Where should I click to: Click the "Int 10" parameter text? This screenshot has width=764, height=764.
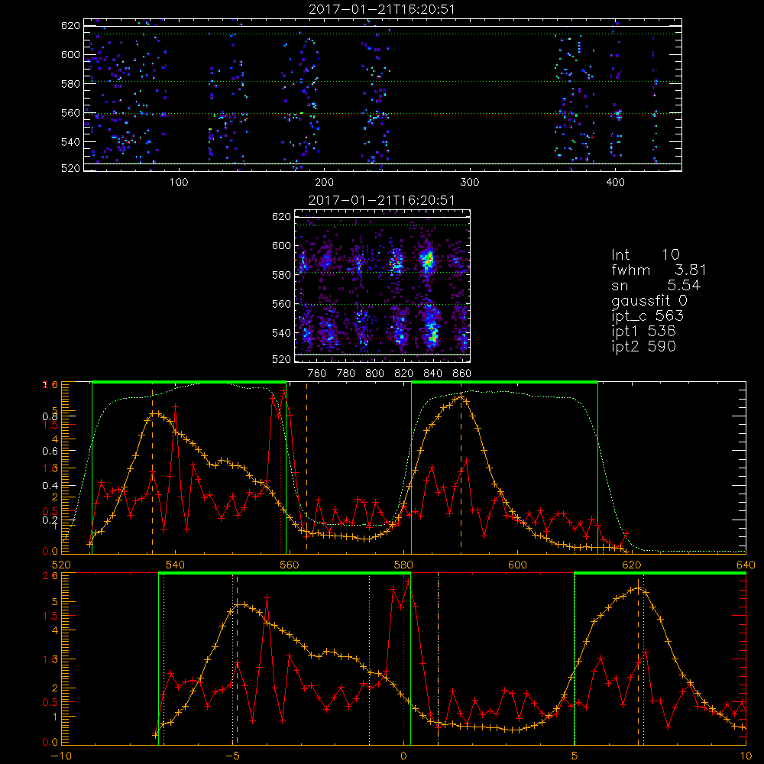(645, 254)
